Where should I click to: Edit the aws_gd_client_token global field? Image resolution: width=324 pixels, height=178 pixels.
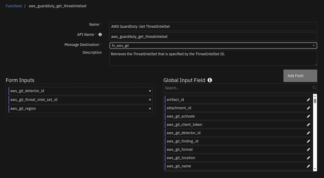coord(308,125)
